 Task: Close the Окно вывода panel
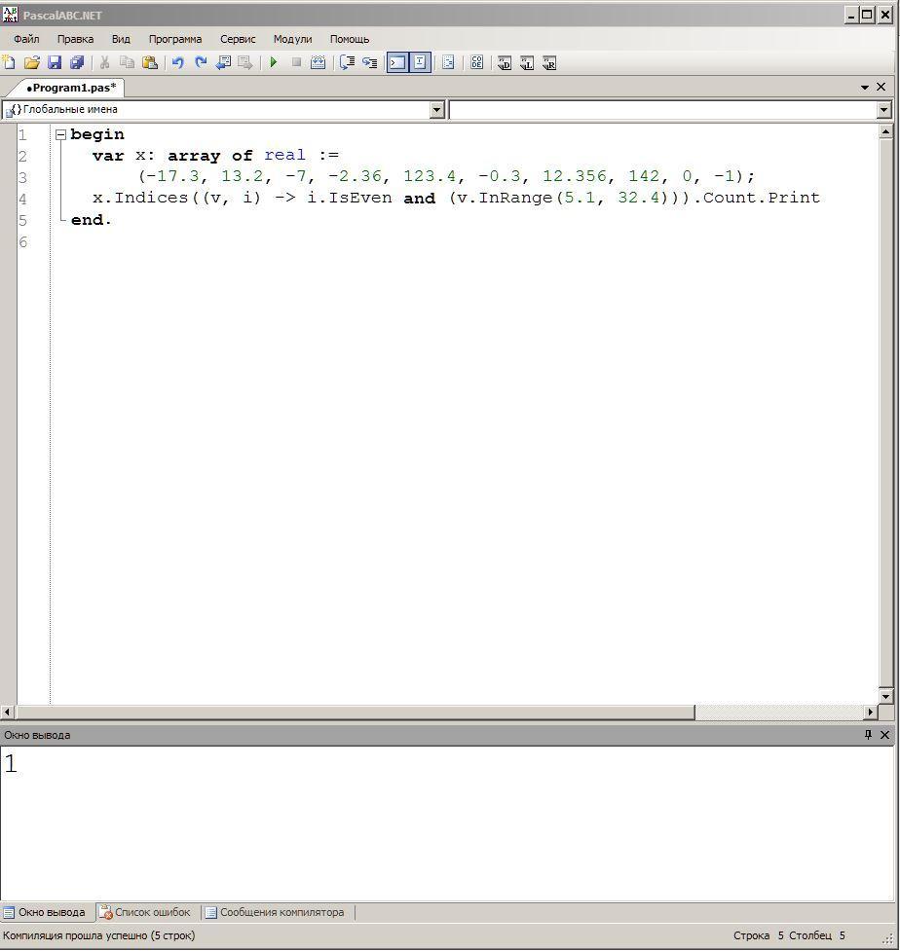coord(884,735)
